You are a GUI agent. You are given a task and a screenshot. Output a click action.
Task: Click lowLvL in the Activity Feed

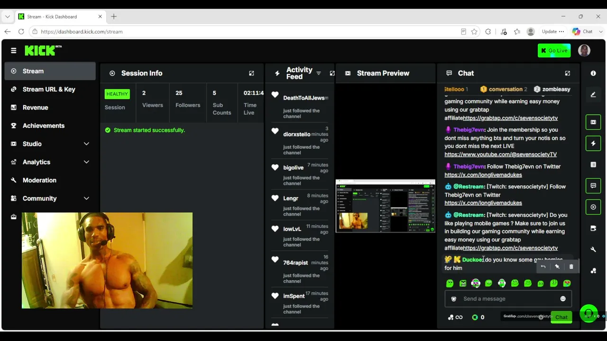coord(292,229)
